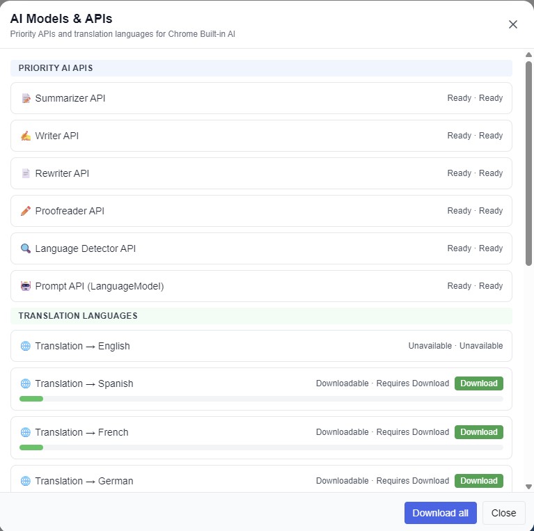Click the Download all button
This screenshot has height=531, width=534.
(x=440, y=513)
